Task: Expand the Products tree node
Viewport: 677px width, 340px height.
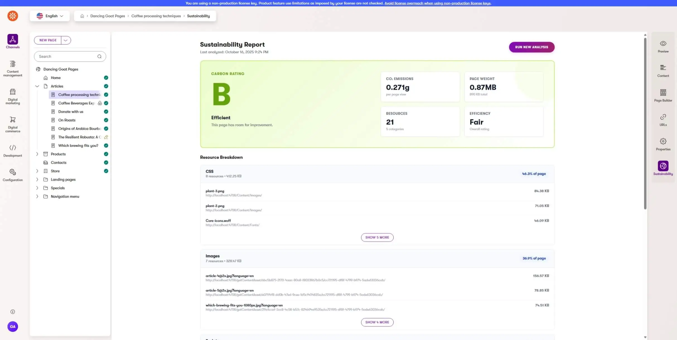Action: (37, 154)
